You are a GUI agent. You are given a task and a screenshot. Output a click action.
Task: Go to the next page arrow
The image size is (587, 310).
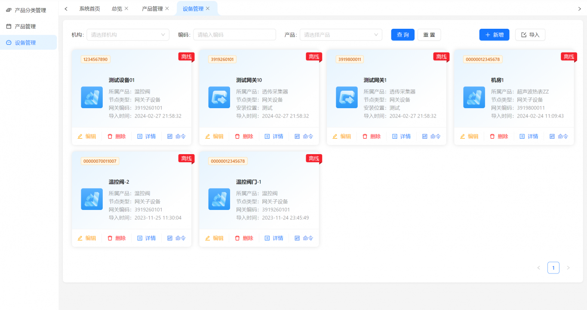tap(568, 268)
